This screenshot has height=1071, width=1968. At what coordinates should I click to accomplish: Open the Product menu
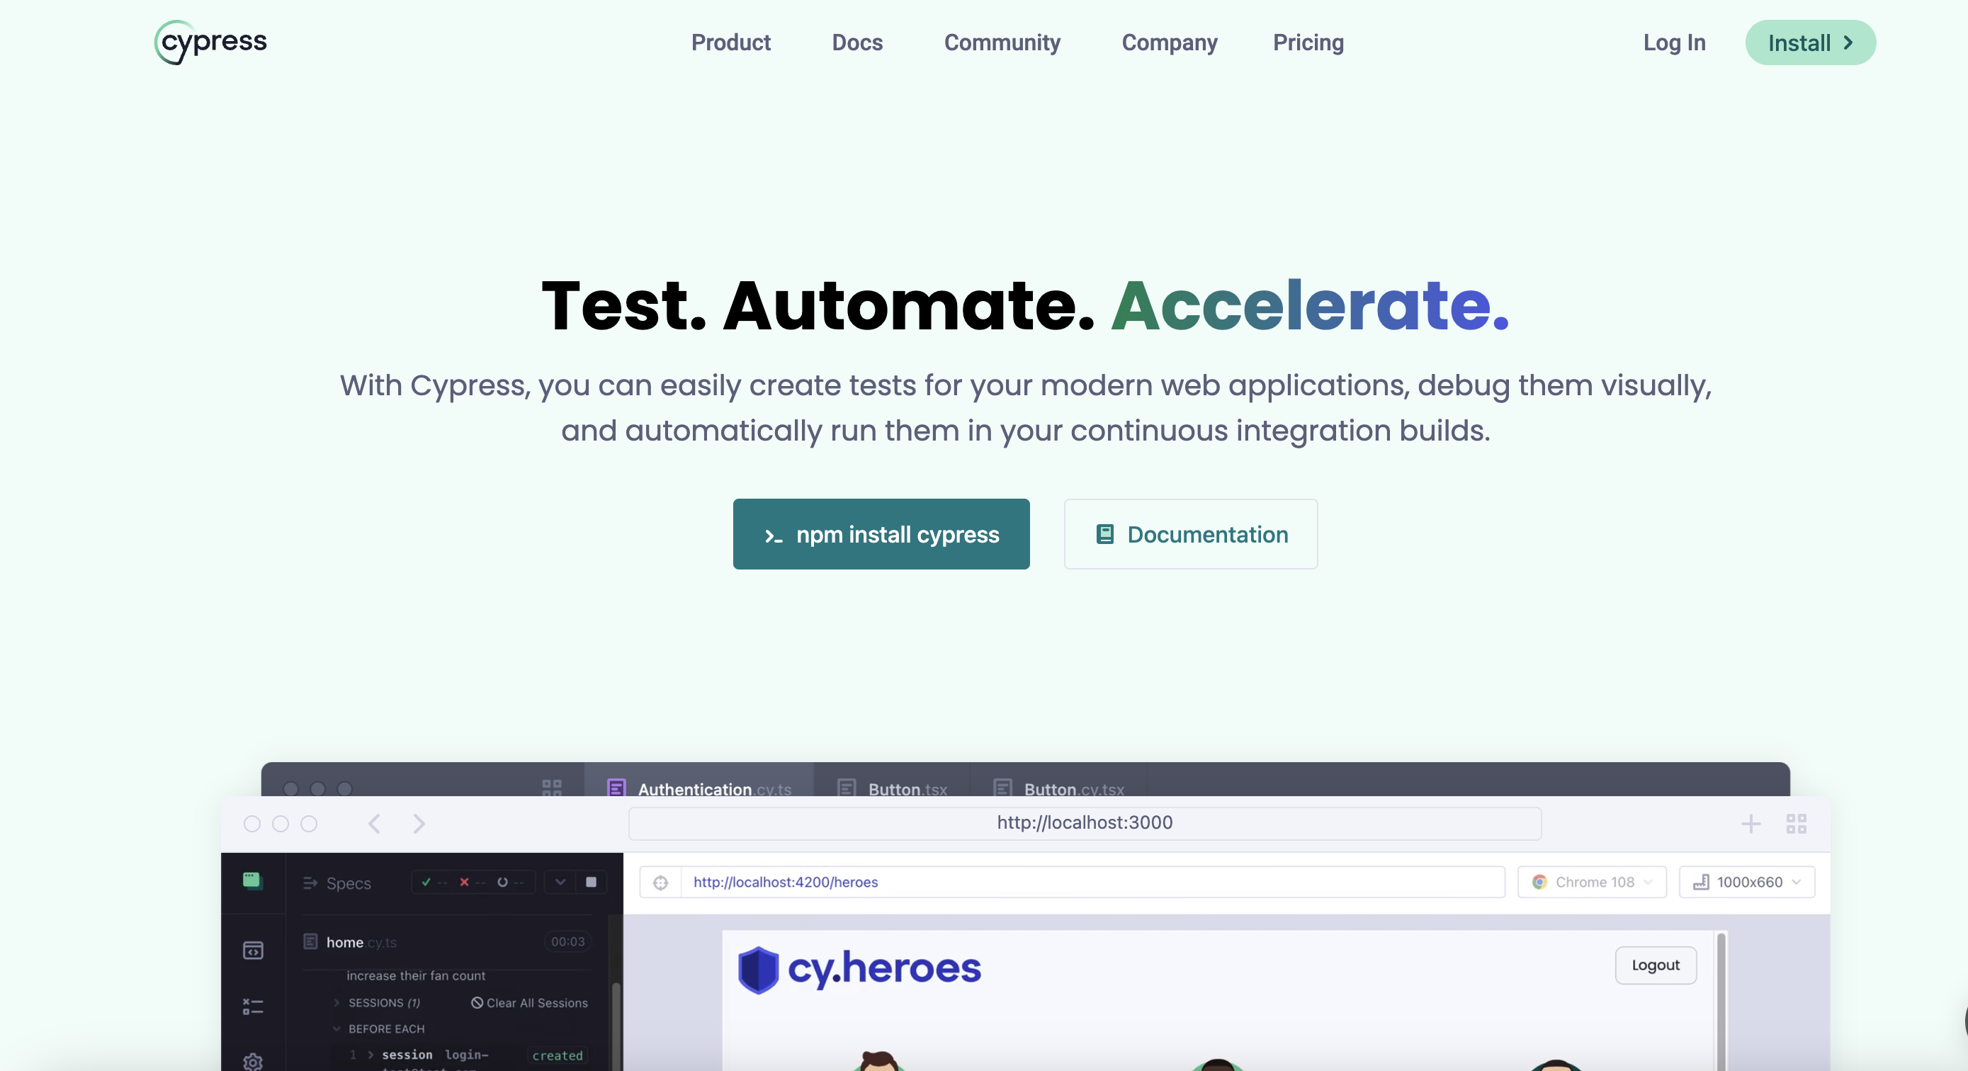click(x=730, y=42)
